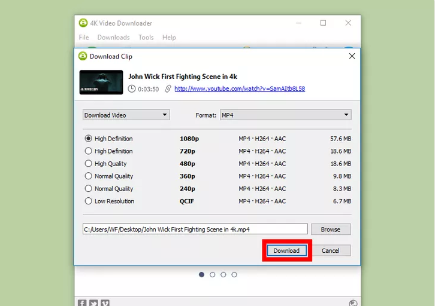
Task: Click the 240p resolution label
Action: pos(188,189)
